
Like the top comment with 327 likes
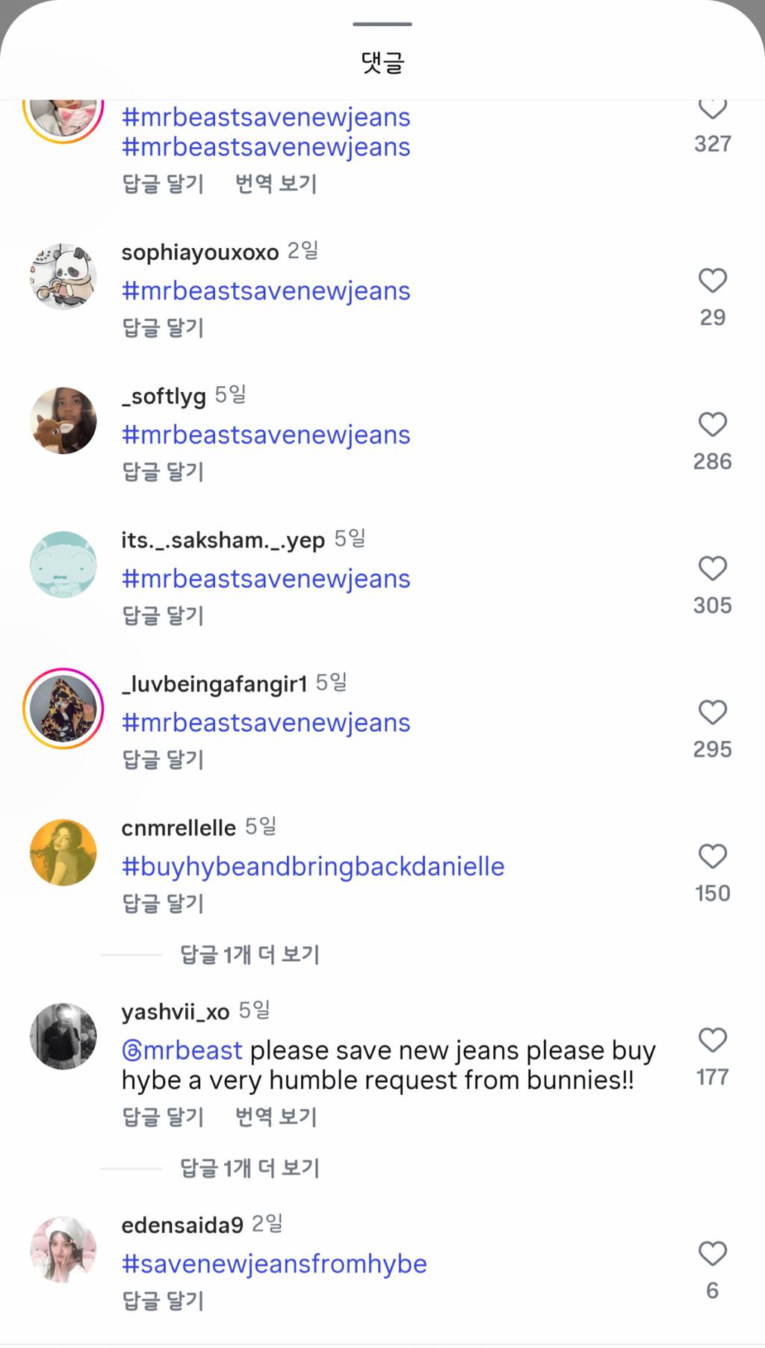712,109
